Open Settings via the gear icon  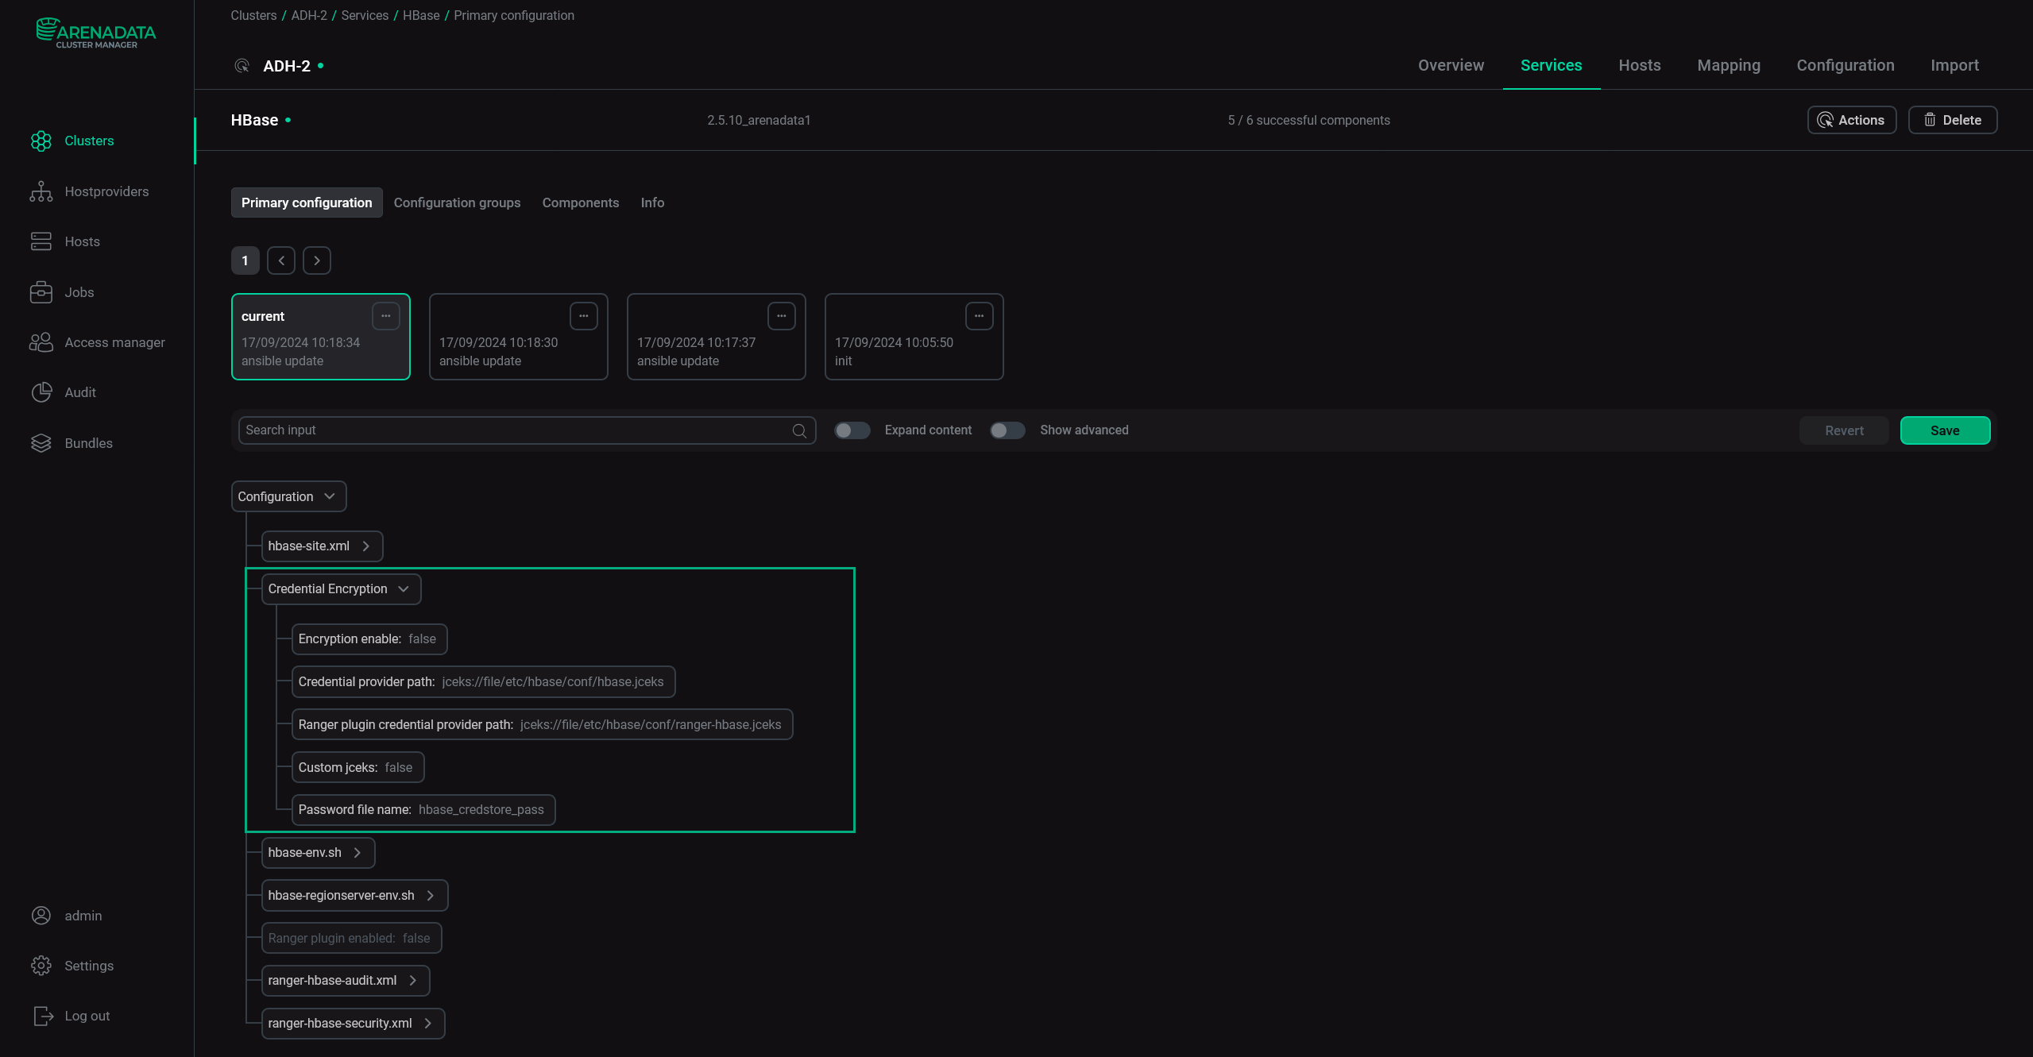pos(41,966)
